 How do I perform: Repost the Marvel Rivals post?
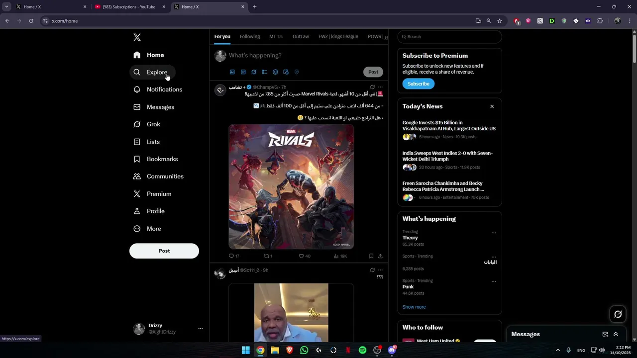coord(266,256)
